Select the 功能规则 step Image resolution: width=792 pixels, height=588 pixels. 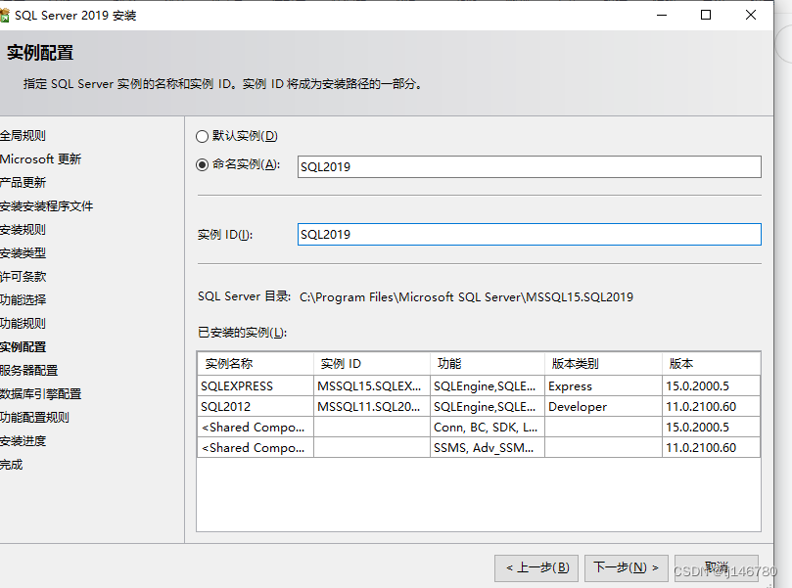click(23, 324)
